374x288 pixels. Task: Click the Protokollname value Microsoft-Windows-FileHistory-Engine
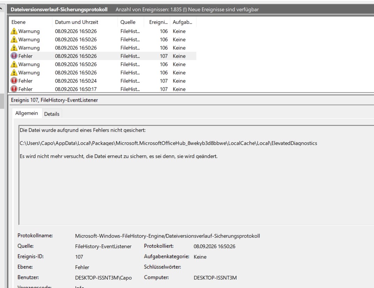[167, 236]
